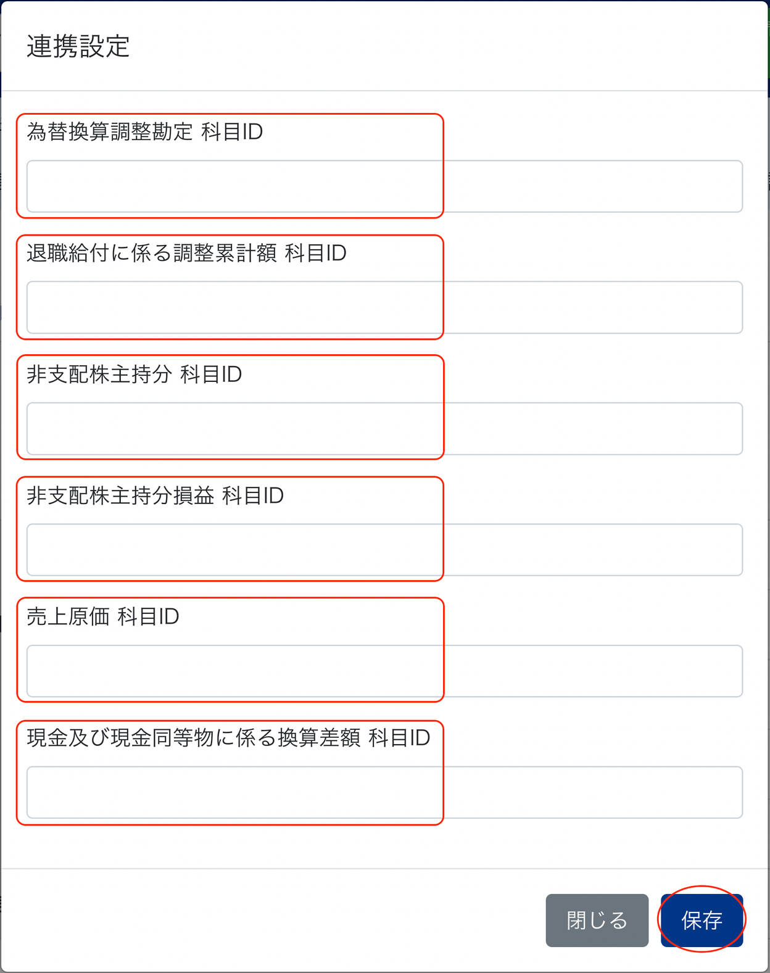The image size is (770, 973).
Task: Click the 連携設定 dialog title
Action: click(x=78, y=46)
